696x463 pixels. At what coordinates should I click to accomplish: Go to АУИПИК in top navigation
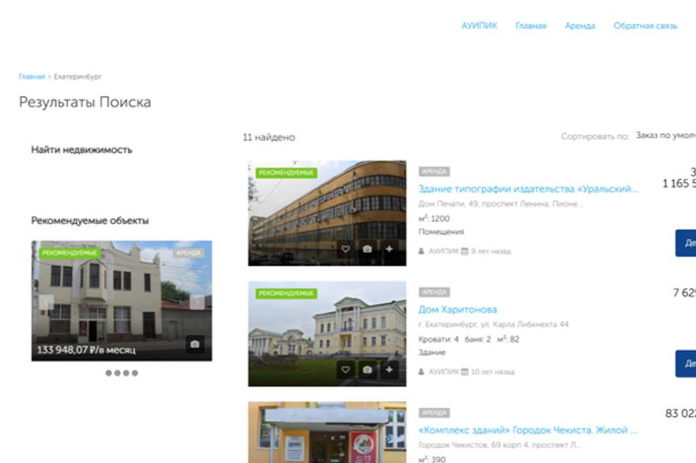[x=479, y=26]
